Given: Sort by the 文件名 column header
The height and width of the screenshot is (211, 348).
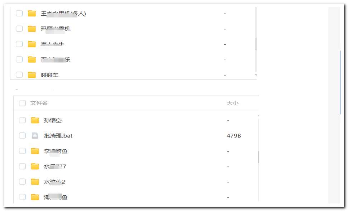Looking at the screenshot, I should pyautogui.click(x=39, y=103).
